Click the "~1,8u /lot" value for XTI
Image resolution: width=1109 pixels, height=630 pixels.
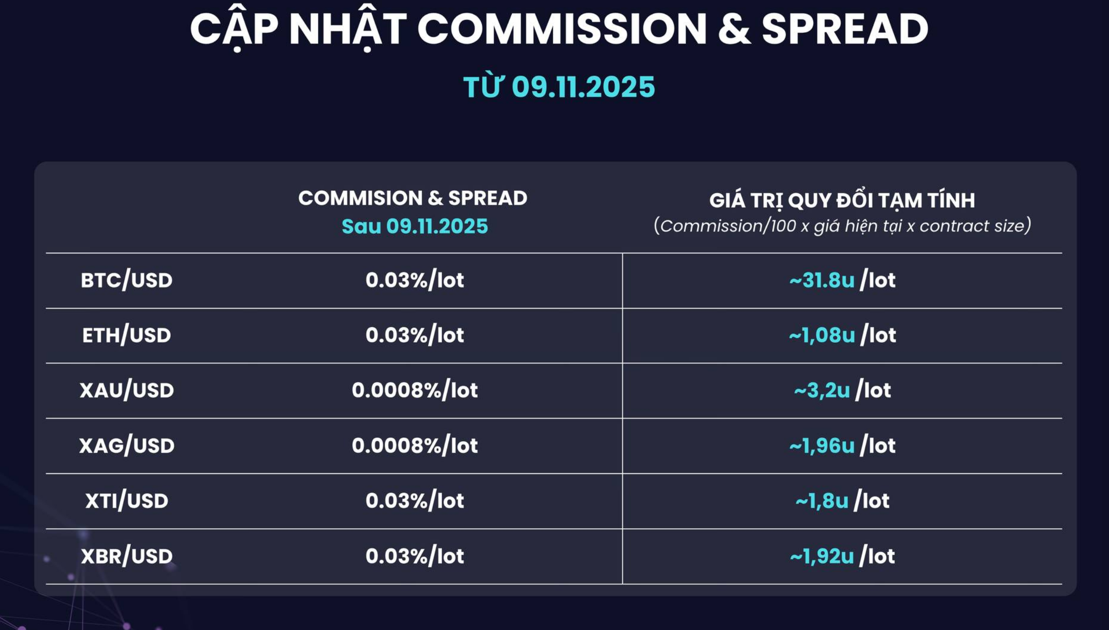(842, 501)
